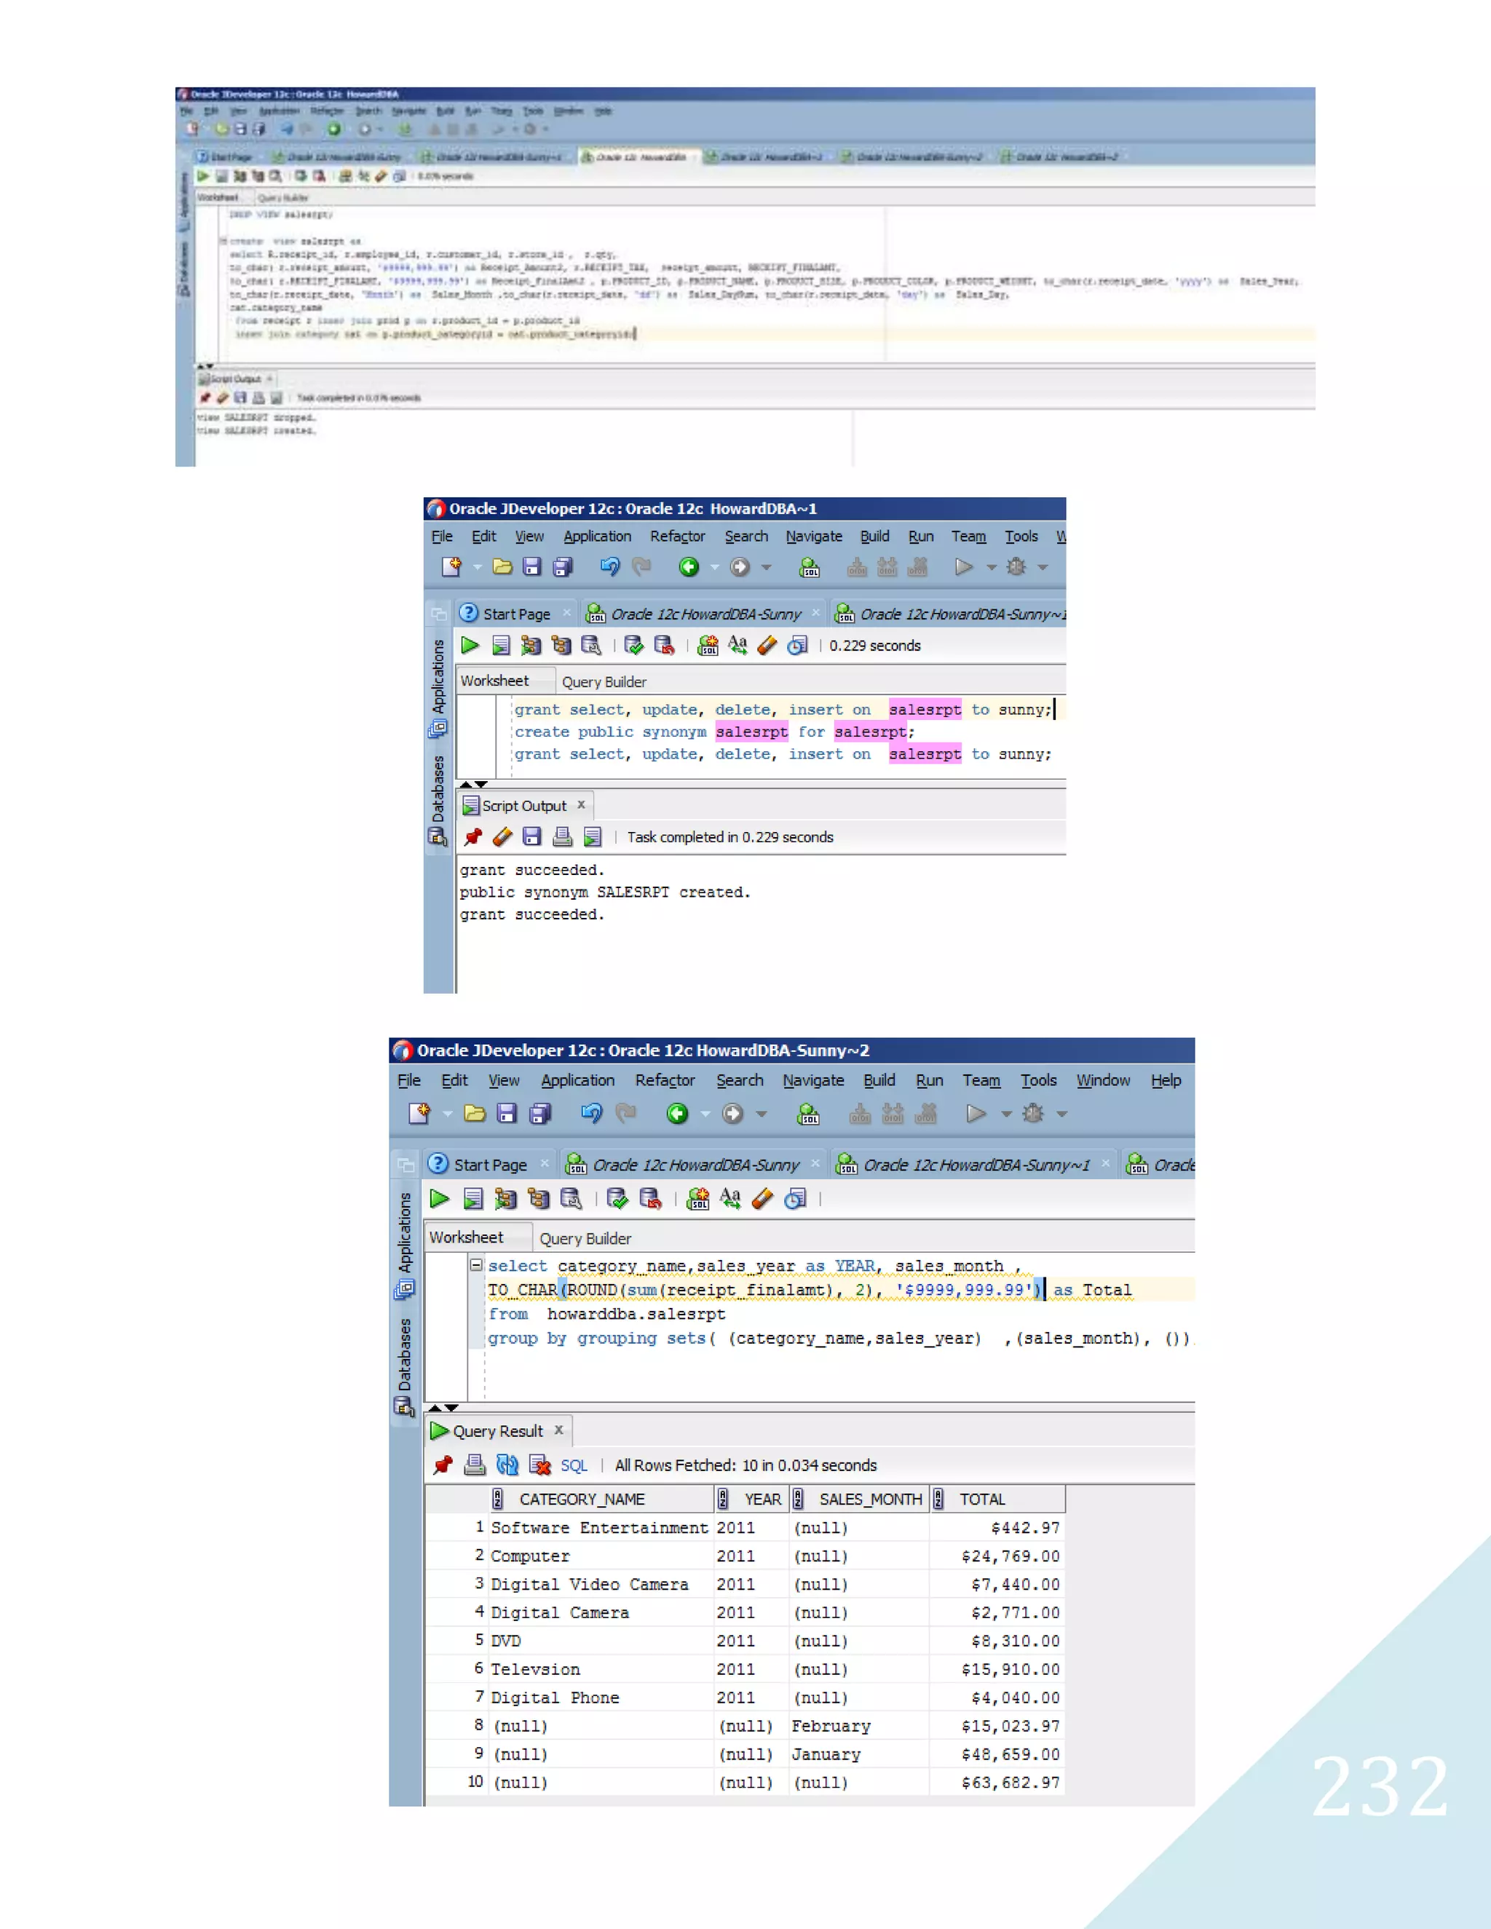Run Statement in the HowardDBA~1 worksheet toolbar
Image resolution: width=1491 pixels, height=1929 pixels.
pyautogui.click(x=470, y=646)
